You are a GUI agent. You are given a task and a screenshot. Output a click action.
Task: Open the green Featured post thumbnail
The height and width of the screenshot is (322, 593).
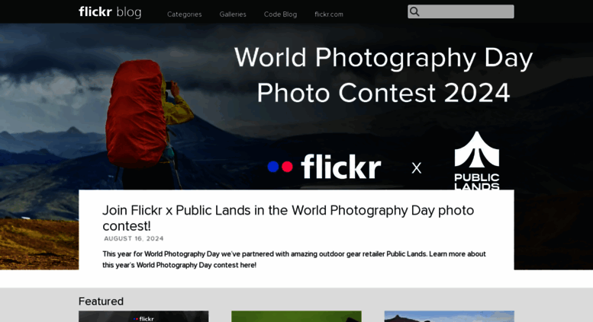click(296, 317)
